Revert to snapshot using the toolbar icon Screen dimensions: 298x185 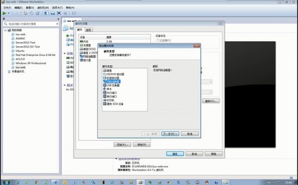coord(32,13)
